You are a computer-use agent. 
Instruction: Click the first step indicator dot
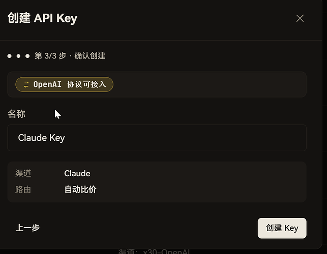click(9, 56)
